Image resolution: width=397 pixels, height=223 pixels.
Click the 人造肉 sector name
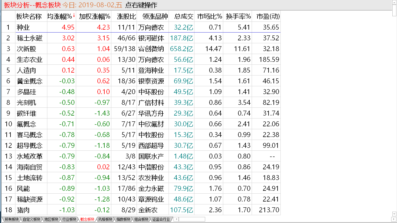pos(26,70)
